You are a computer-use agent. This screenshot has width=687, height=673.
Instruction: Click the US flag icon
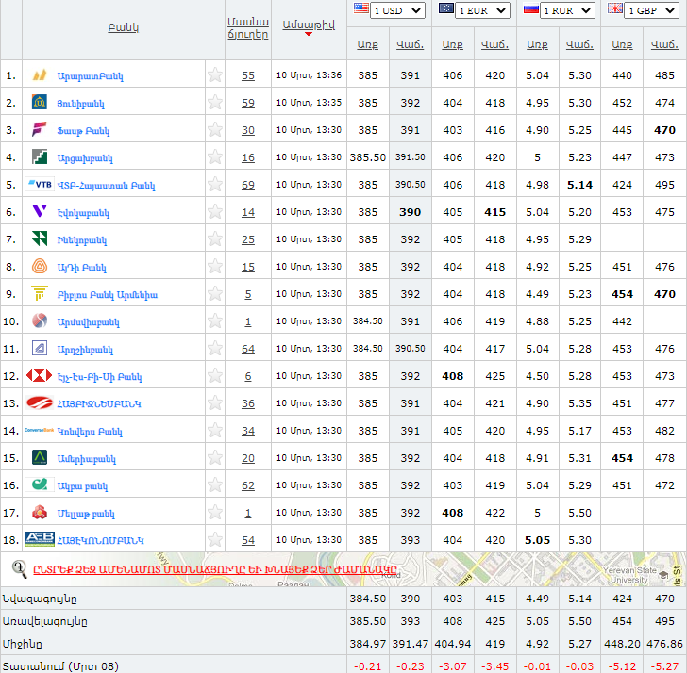tap(361, 8)
